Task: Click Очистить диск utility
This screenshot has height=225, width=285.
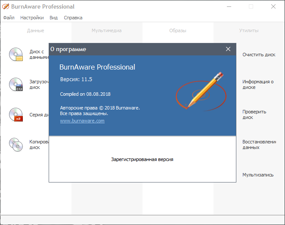Action: tap(259, 55)
